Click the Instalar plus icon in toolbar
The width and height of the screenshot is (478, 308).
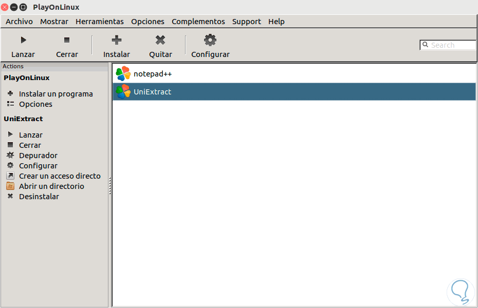pos(117,40)
